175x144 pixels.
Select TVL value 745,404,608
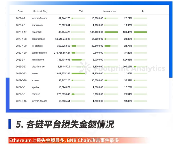64,60
